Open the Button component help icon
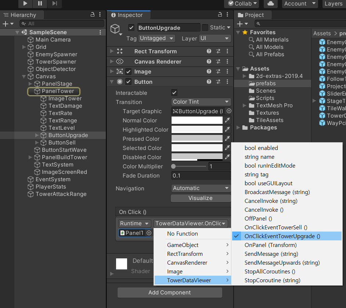346x308 pixels. (x=209, y=82)
